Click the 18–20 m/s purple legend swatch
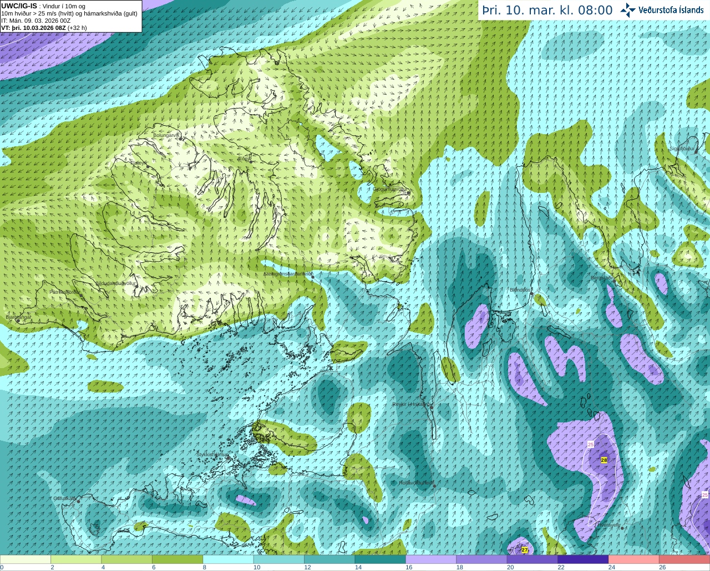Image resolution: width=710 pixels, height=571 pixels. coord(481,559)
